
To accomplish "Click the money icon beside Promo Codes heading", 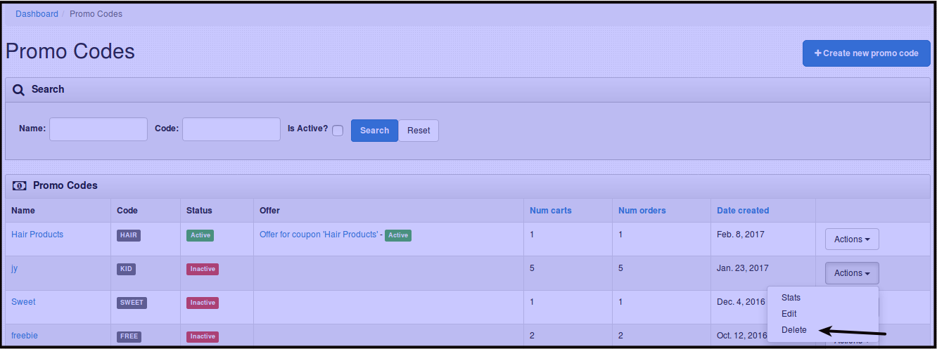I will [x=20, y=186].
